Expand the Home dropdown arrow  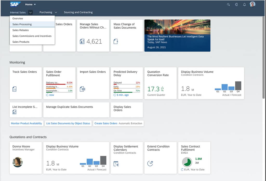click(35, 4)
